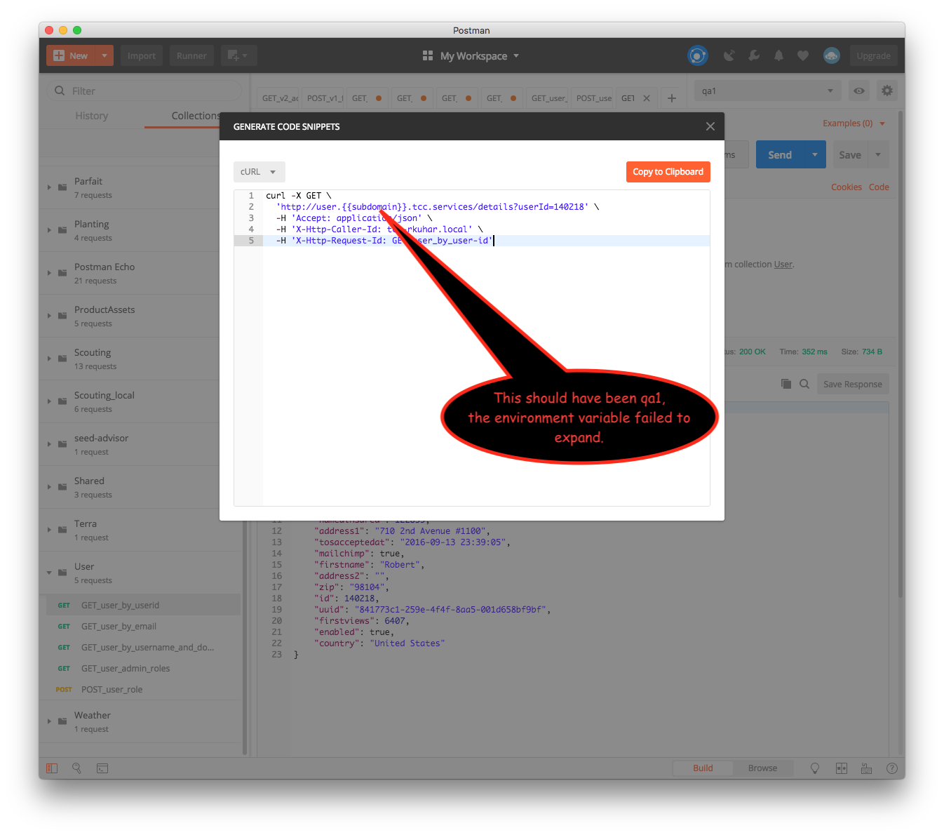Expand the Parfait collection
944x835 pixels.
pos(49,187)
